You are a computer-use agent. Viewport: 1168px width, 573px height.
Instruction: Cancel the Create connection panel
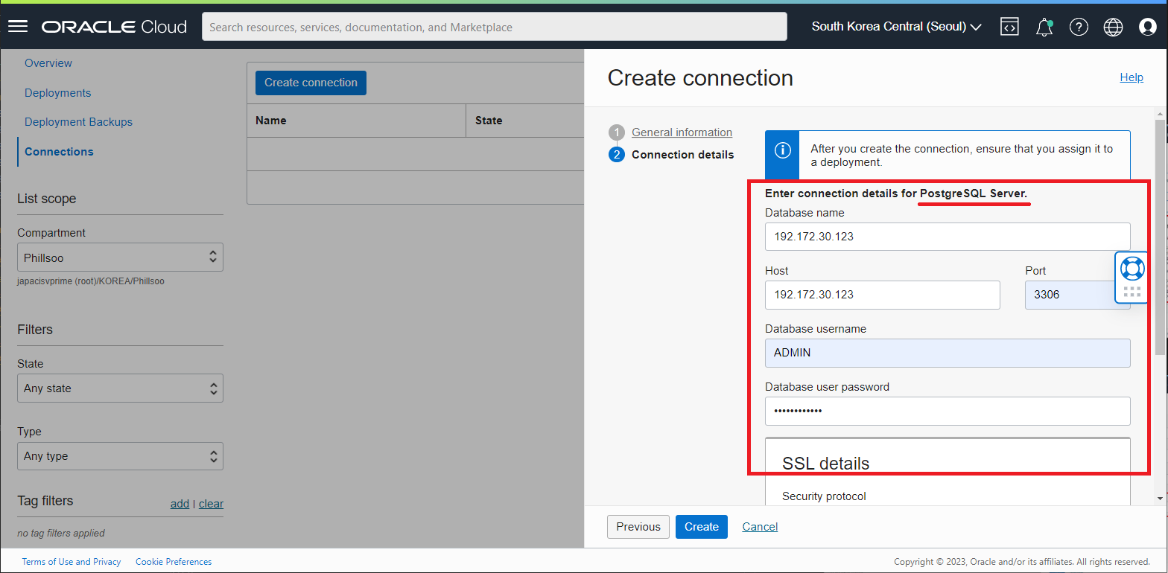pyautogui.click(x=760, y=527)
